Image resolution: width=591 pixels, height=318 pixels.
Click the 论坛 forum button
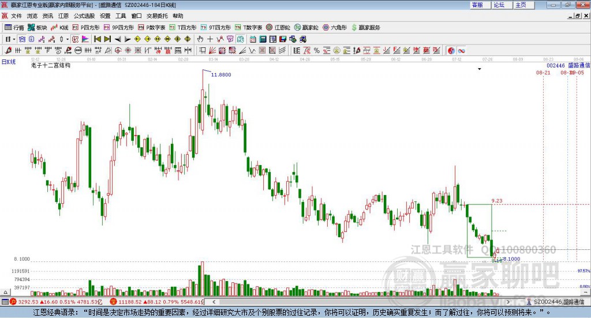click(x=502, y=5)
